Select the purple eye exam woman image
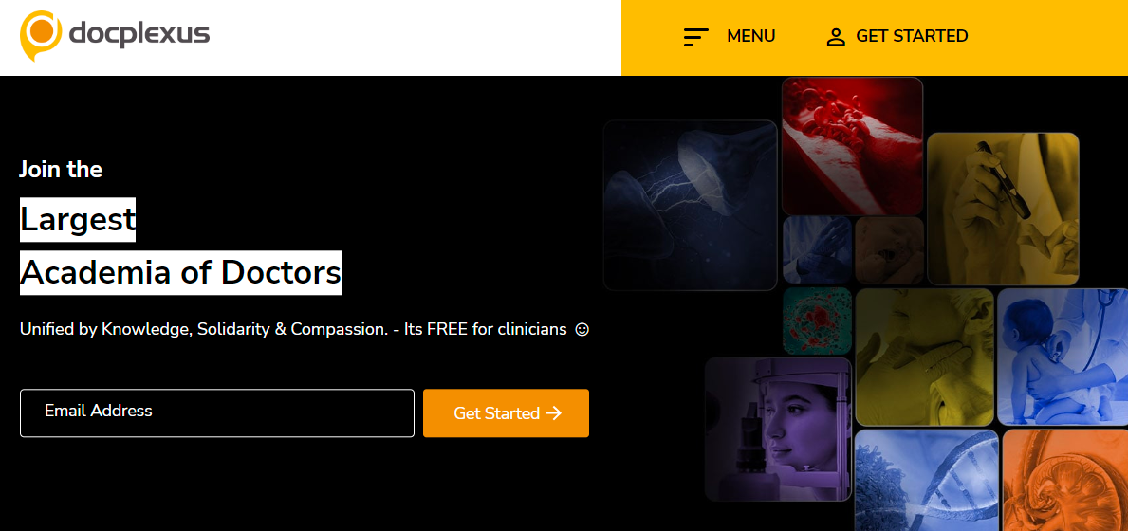The height and width of the screenshot is (531, 1128). click(778, 430)
